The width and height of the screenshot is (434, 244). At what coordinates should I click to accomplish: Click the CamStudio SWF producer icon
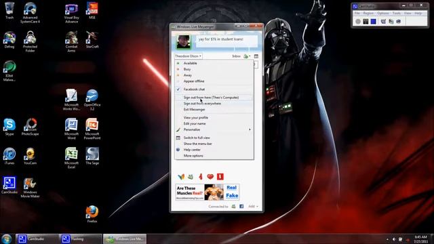tap(399, 21)
